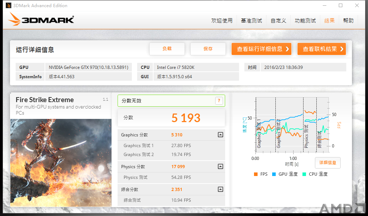The height and width of the screenshot is (216, 368).
Task: Open 详细信息 below the chart
Action: point(328,162)
